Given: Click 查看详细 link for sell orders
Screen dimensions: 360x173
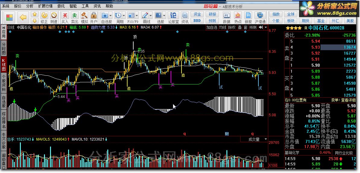Looking at the screenshot, I should coord(349,100).
